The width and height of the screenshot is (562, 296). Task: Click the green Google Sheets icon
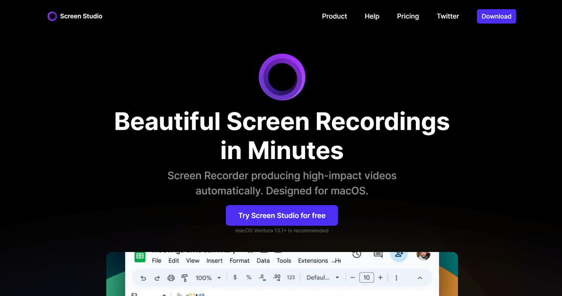click(140, 256)
